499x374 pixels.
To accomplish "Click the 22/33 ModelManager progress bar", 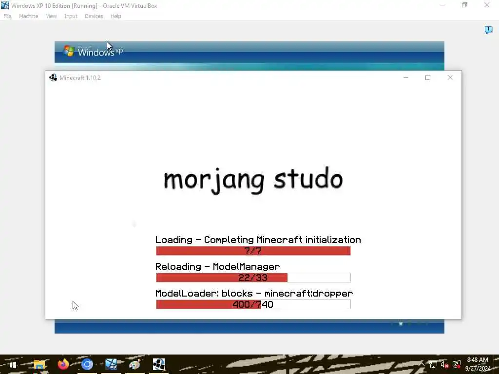I will 253,278.
